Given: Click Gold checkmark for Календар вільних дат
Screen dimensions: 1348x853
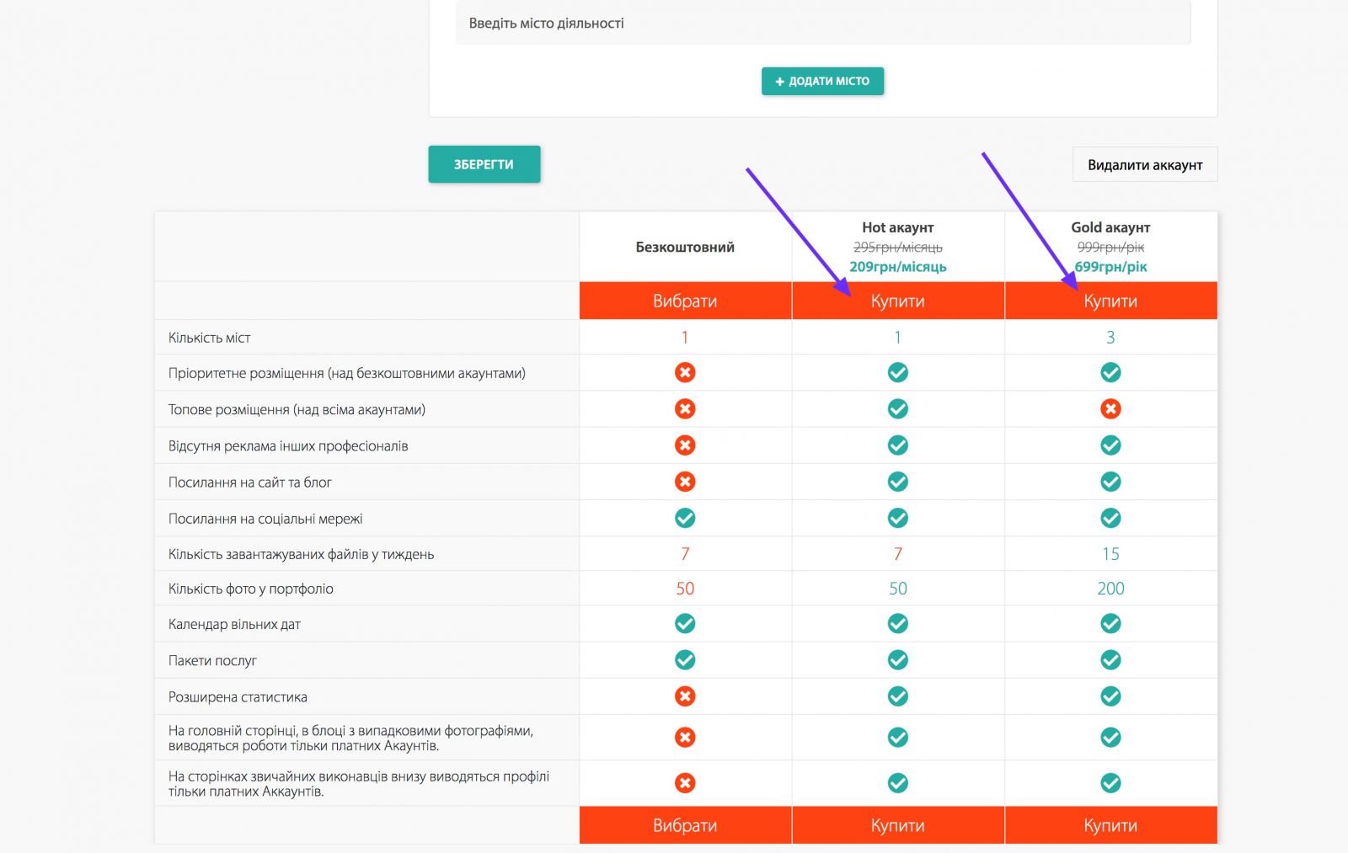Looking at the screenshot, I should point(1110,623).
